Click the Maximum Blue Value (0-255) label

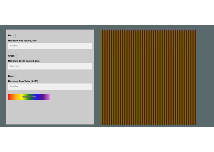pyautogui.click(x=23, y=81)
